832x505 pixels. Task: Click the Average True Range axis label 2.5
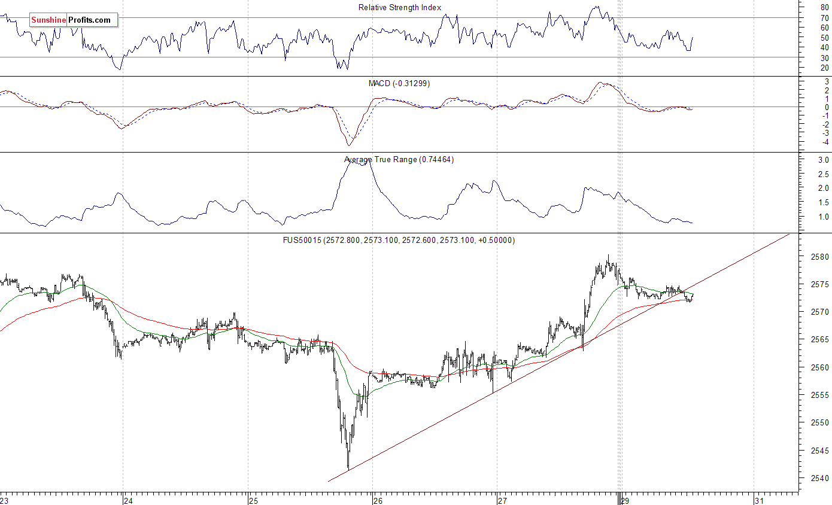coord(824,174)
